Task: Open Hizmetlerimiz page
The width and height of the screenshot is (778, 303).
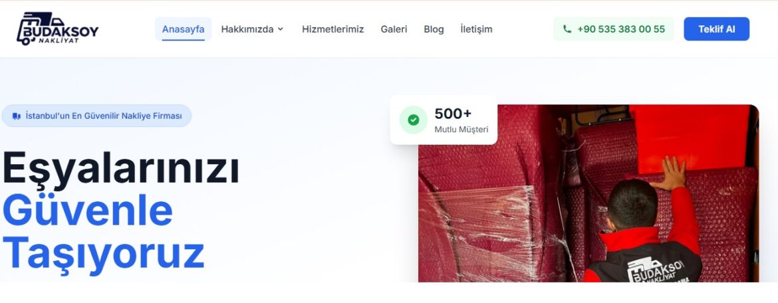Action: 333,29
